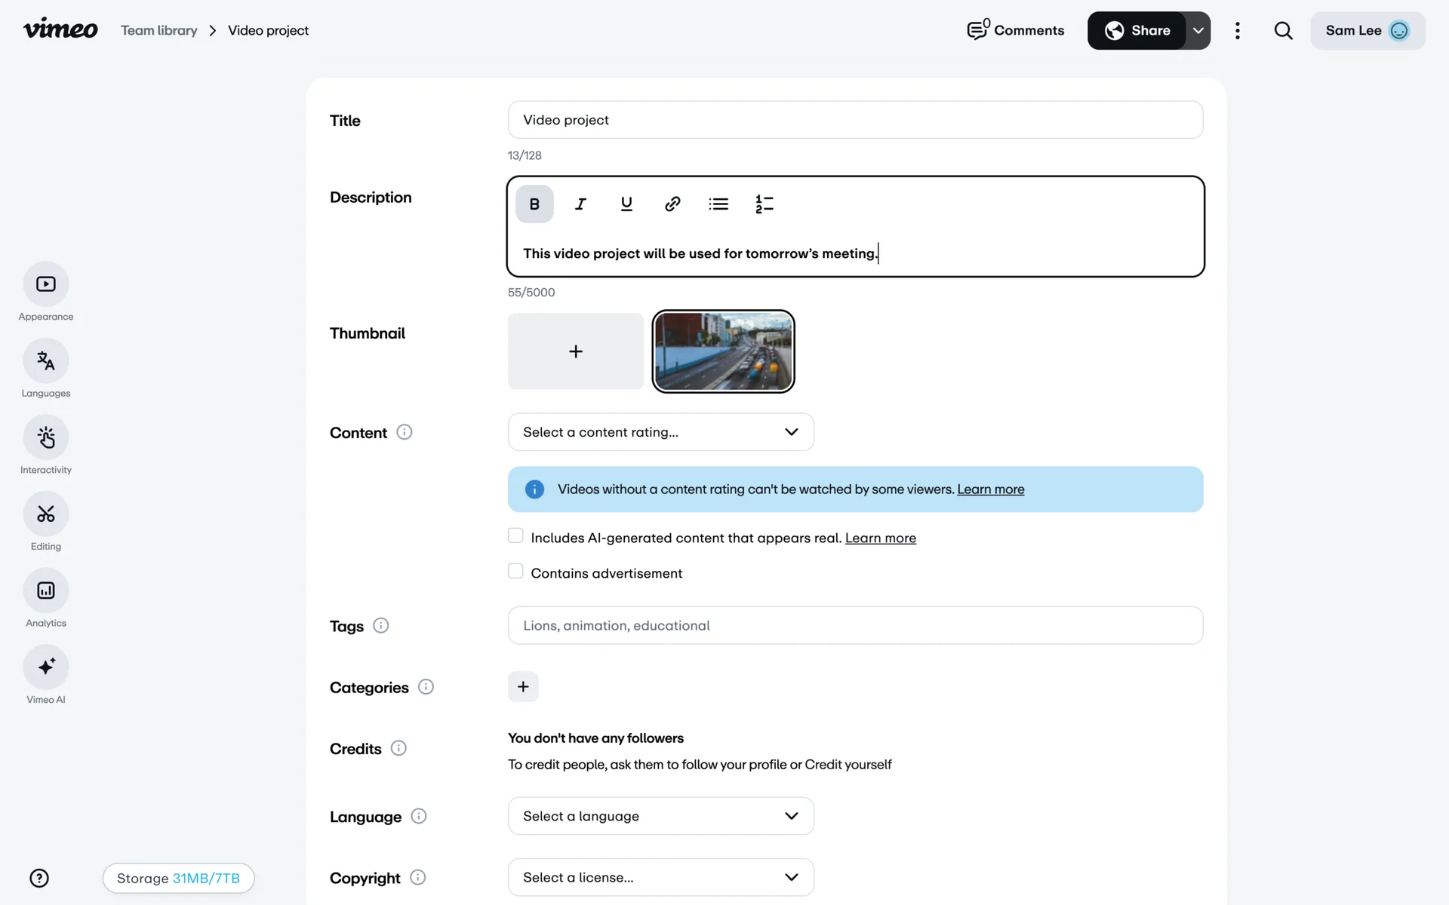Open the content rating dropdown
This screenshot has height=905, width=1449.
[x=660, y=432]
